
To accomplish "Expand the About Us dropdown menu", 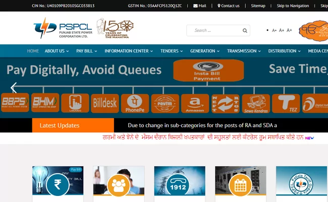I will click(57, 51).
